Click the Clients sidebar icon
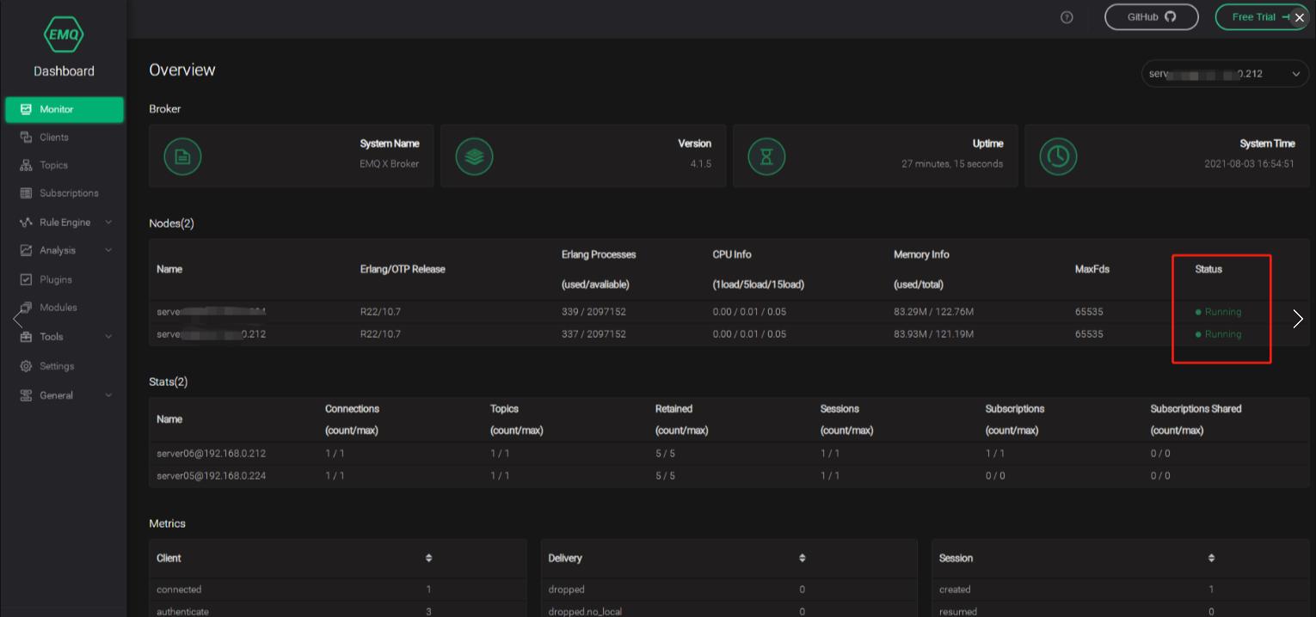Image resolution: width=1316 pixels, height=617 pixels. (26, 137)
